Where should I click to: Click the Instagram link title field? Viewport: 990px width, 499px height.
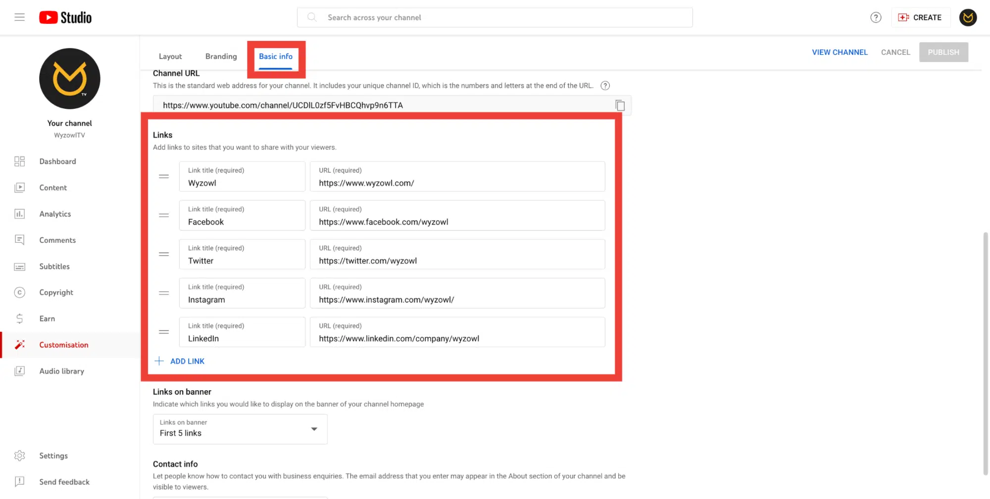point(242,293)
